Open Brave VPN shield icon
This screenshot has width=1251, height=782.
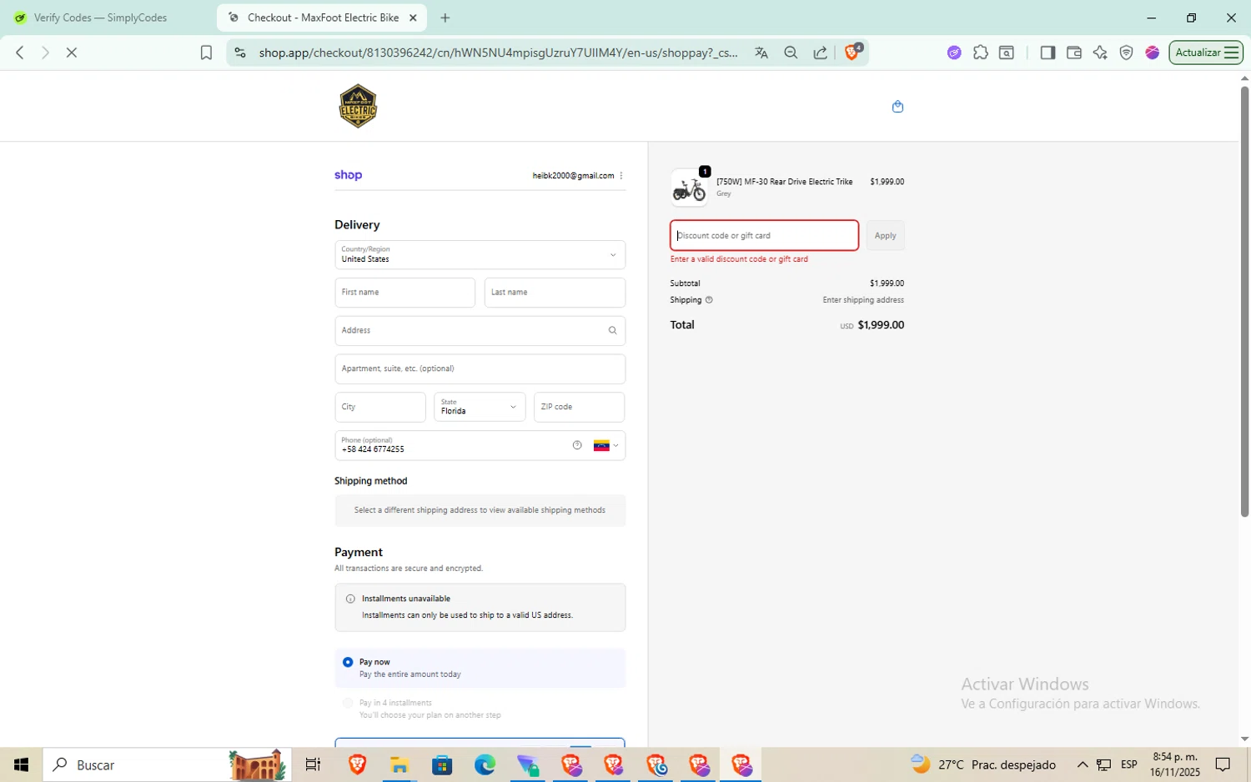click(1126, 53)
